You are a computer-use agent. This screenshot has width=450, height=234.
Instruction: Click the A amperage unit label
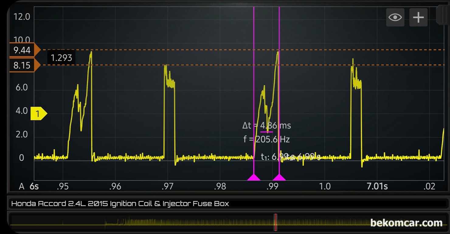(22, 186)
